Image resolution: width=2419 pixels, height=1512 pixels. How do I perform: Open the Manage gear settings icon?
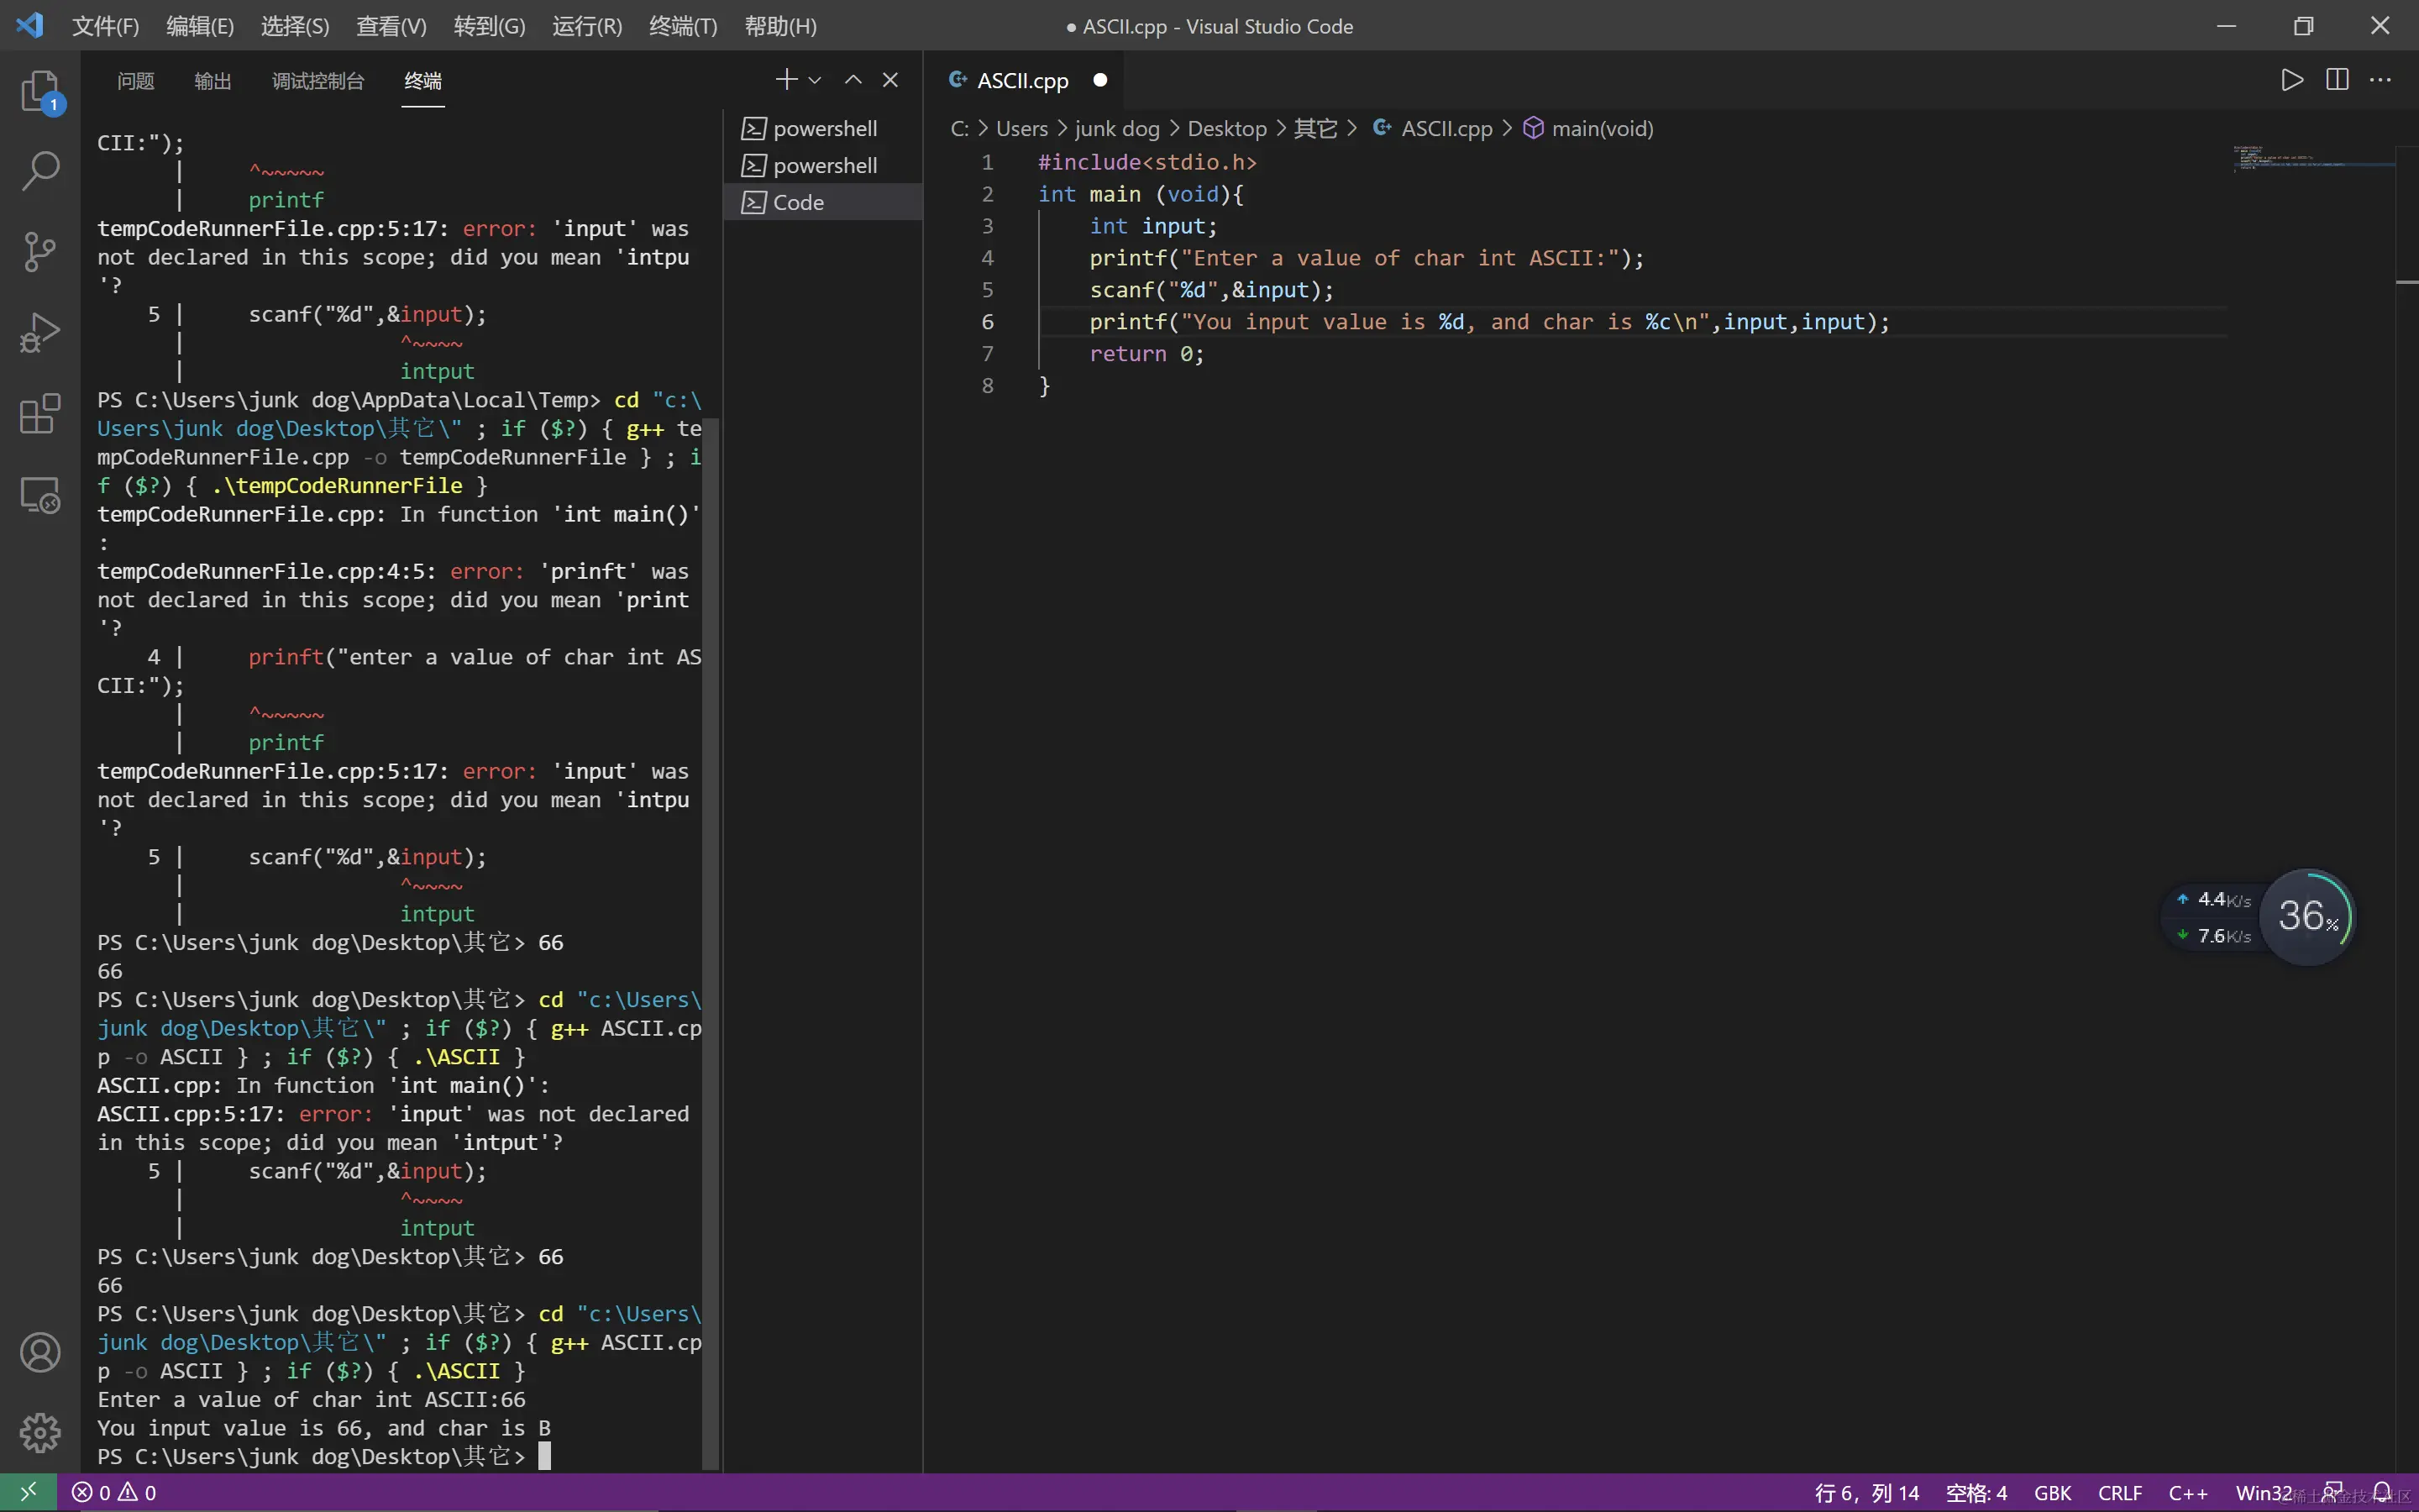point(40,1432)
